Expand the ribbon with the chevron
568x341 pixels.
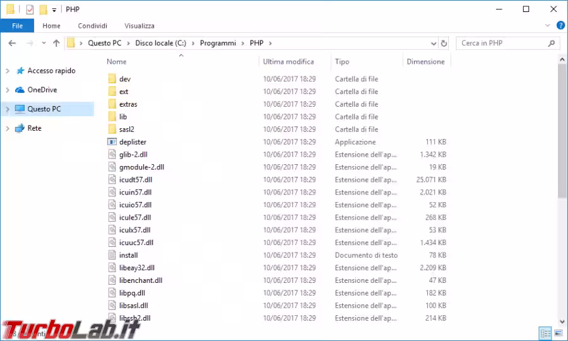(547, 25)
